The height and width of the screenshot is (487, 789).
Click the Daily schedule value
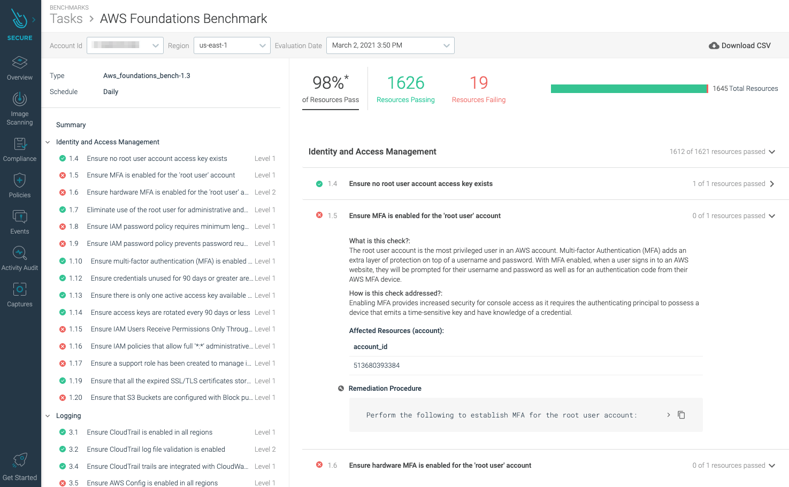tap(111, 92)
